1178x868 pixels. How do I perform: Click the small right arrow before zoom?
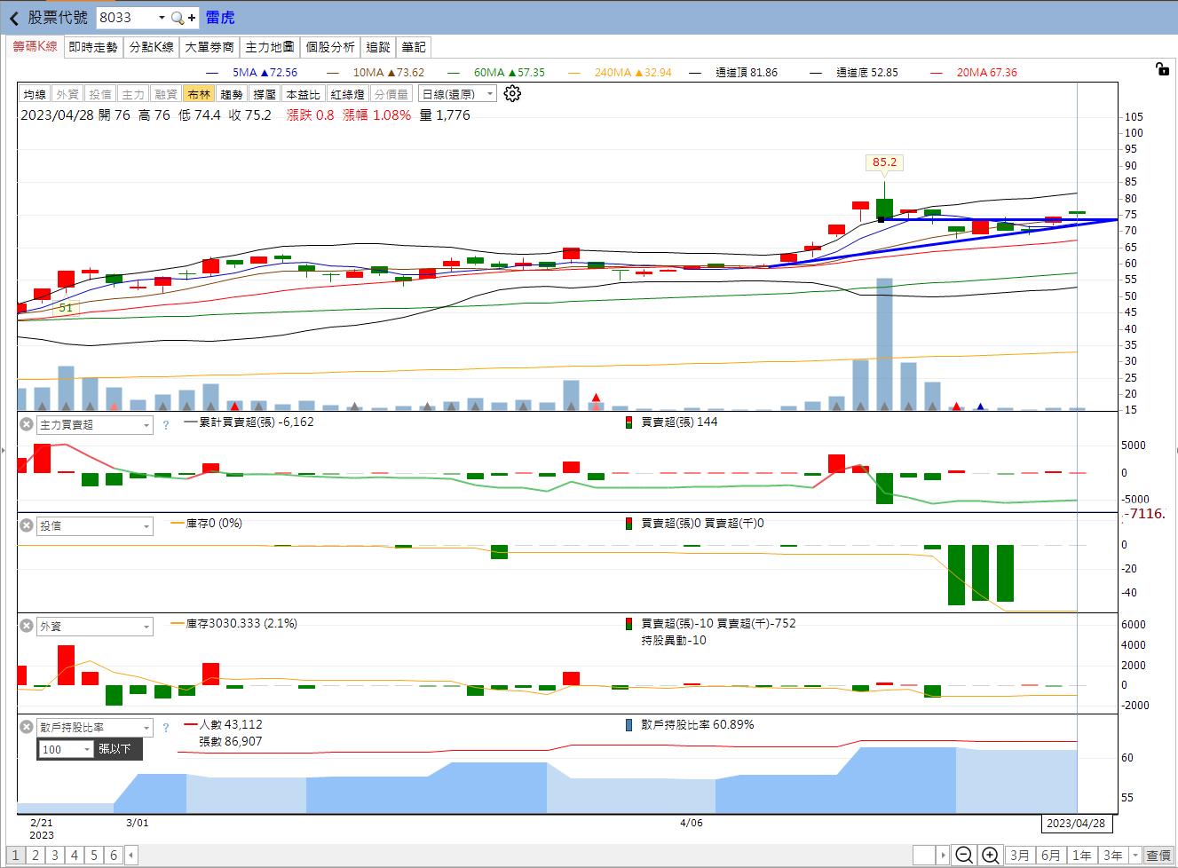(943, 856)
